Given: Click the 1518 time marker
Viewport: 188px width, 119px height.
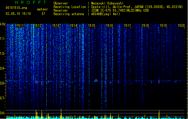Looking at the screenshot, I should pos(145,26).
